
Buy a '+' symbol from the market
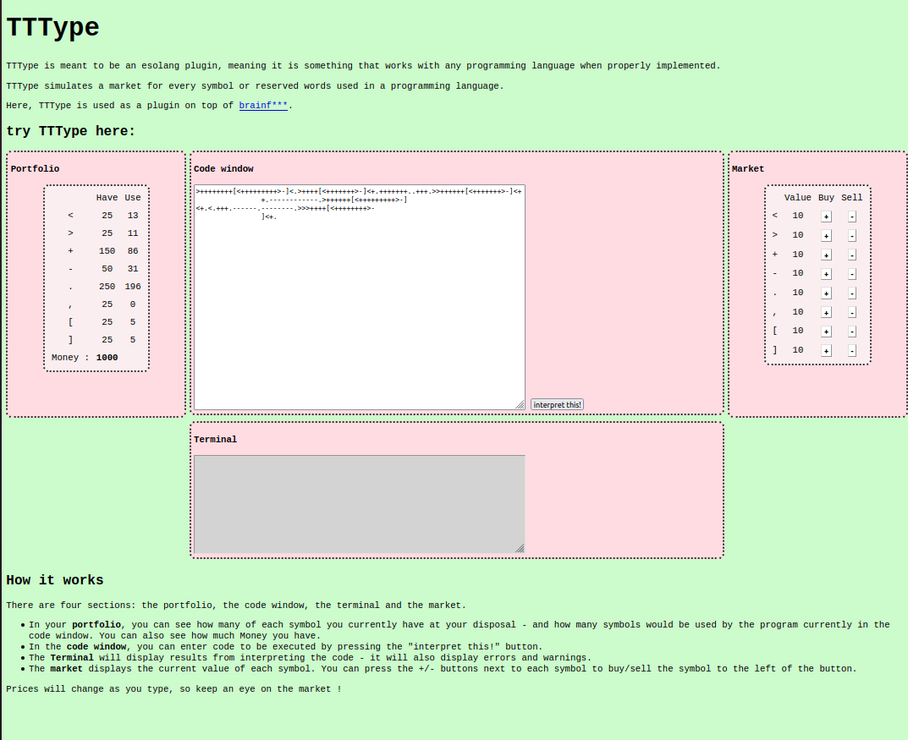click(x=826, y=255)
